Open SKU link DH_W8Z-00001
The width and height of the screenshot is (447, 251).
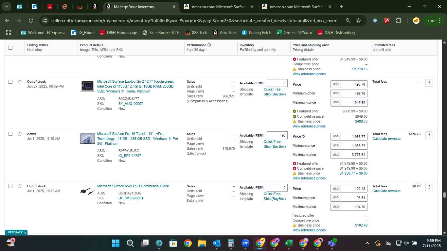click(x=131, y=198)
